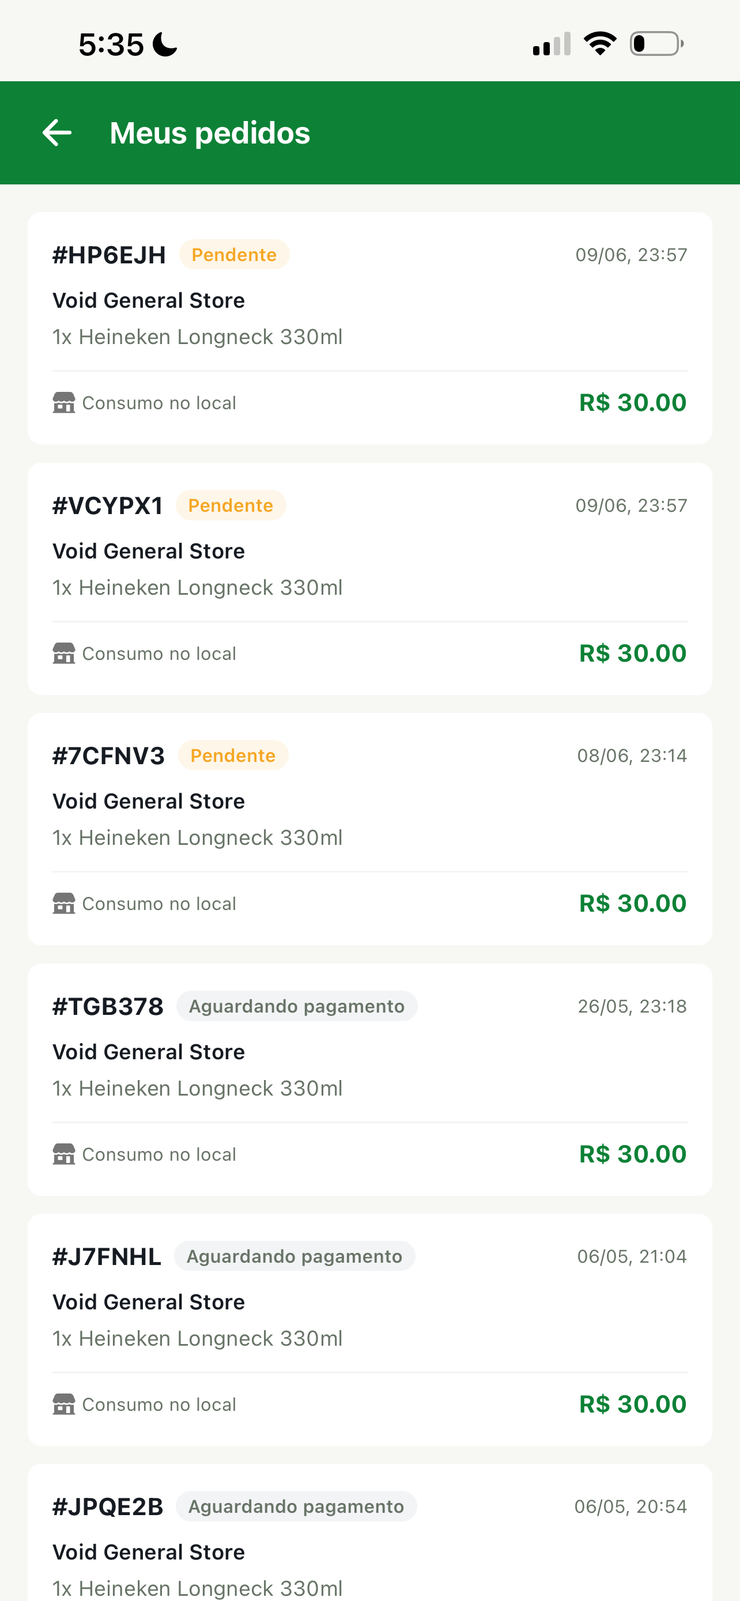Tap store icon on order #J7FNHL
The image size is (740, 1601).
64,1404
